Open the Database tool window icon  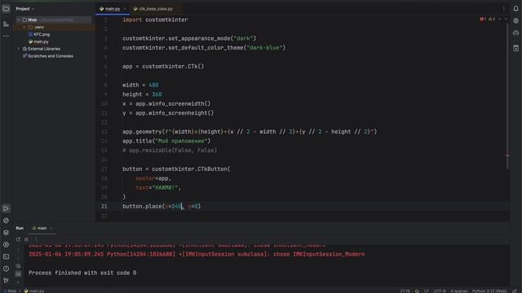(515, 48)
